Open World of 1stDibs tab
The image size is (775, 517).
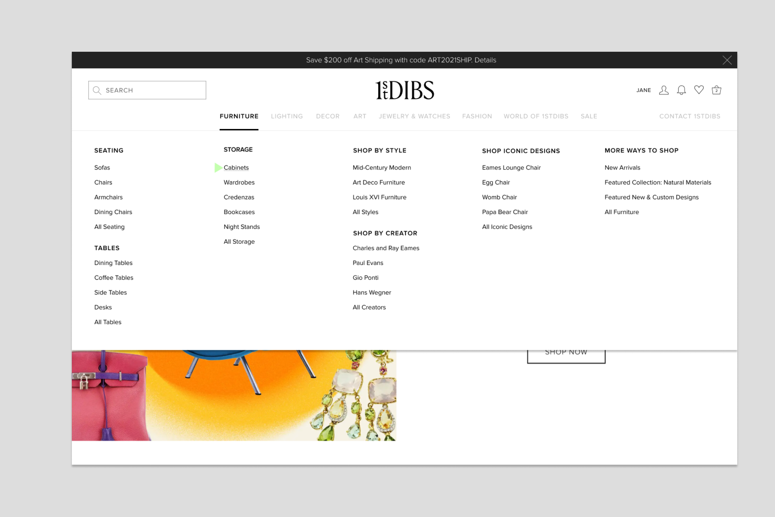tap(536, 116)
